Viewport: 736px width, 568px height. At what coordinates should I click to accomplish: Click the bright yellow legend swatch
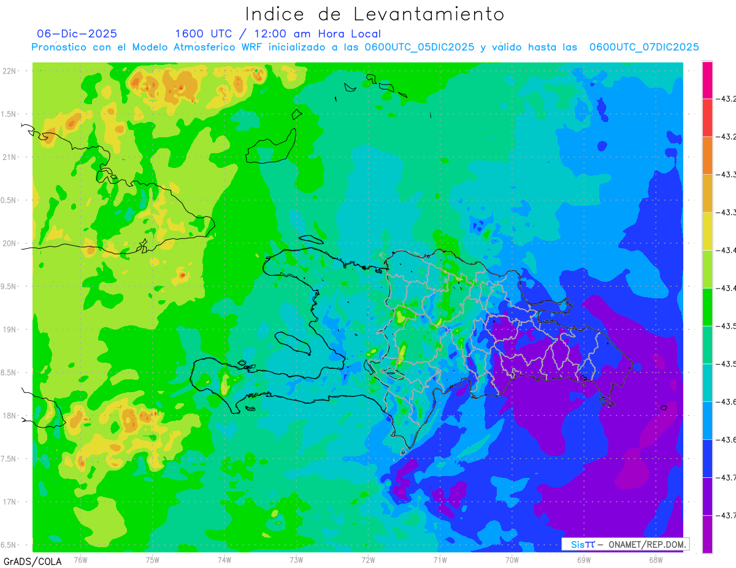[x=707, y=231]
